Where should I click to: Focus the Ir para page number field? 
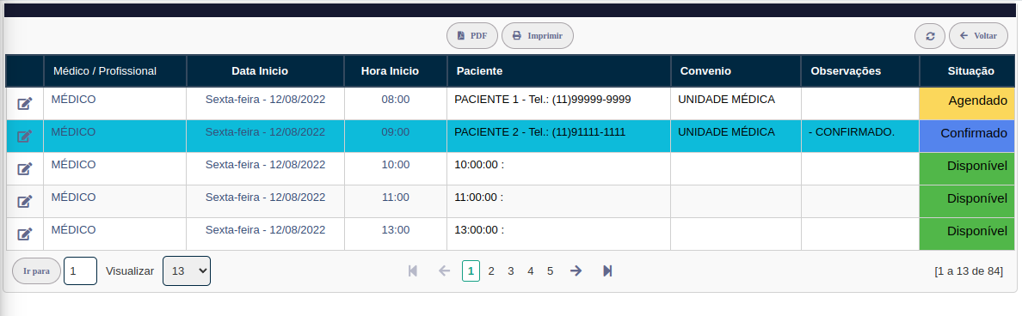click(x=80, y=271)
